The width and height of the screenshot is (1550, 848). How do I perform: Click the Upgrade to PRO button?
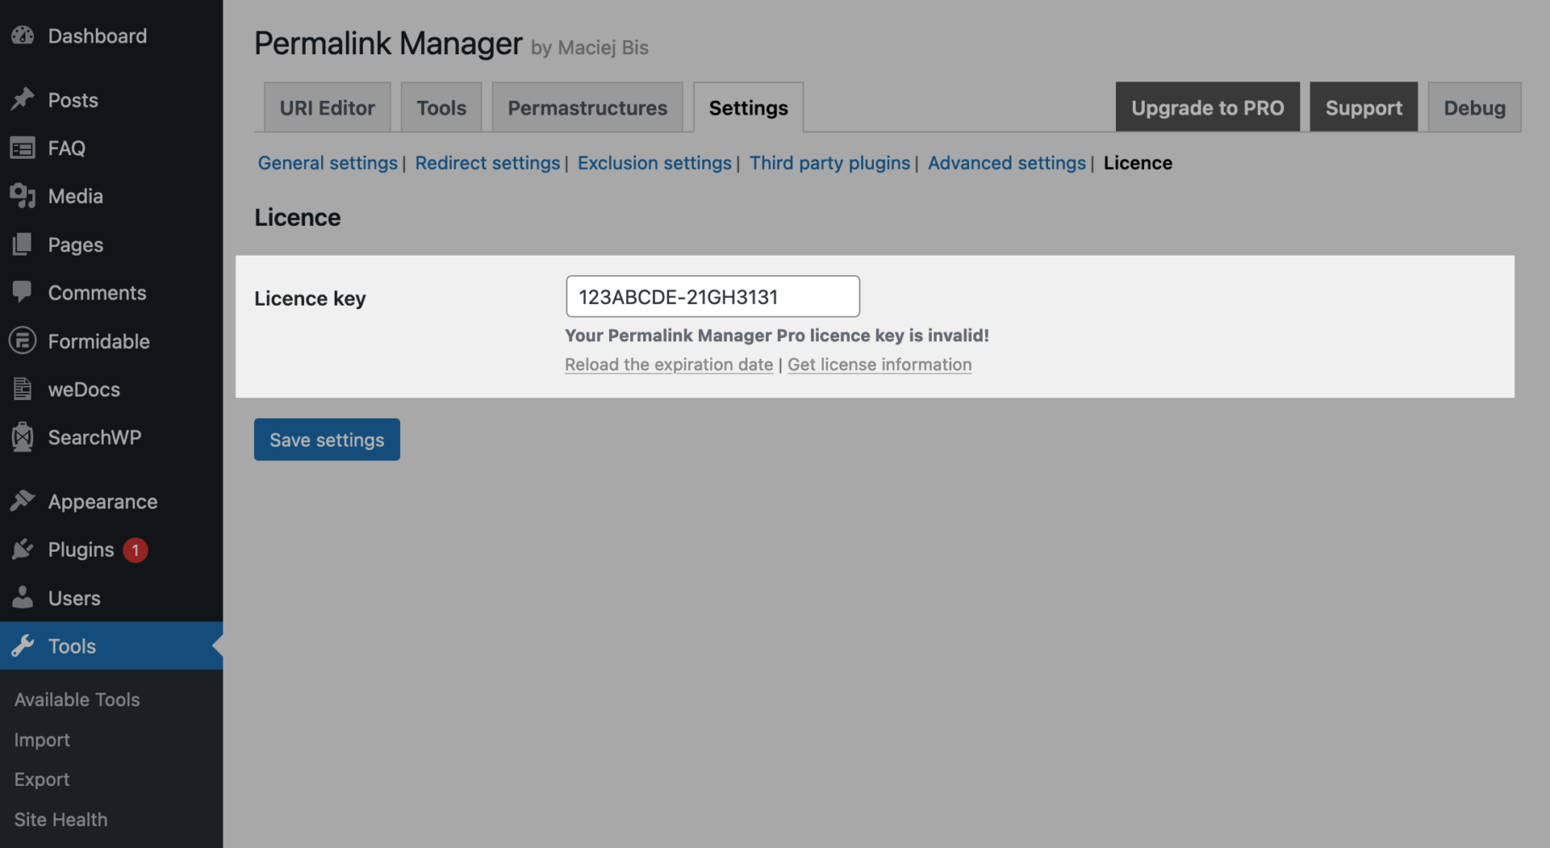click(1207, 107)
